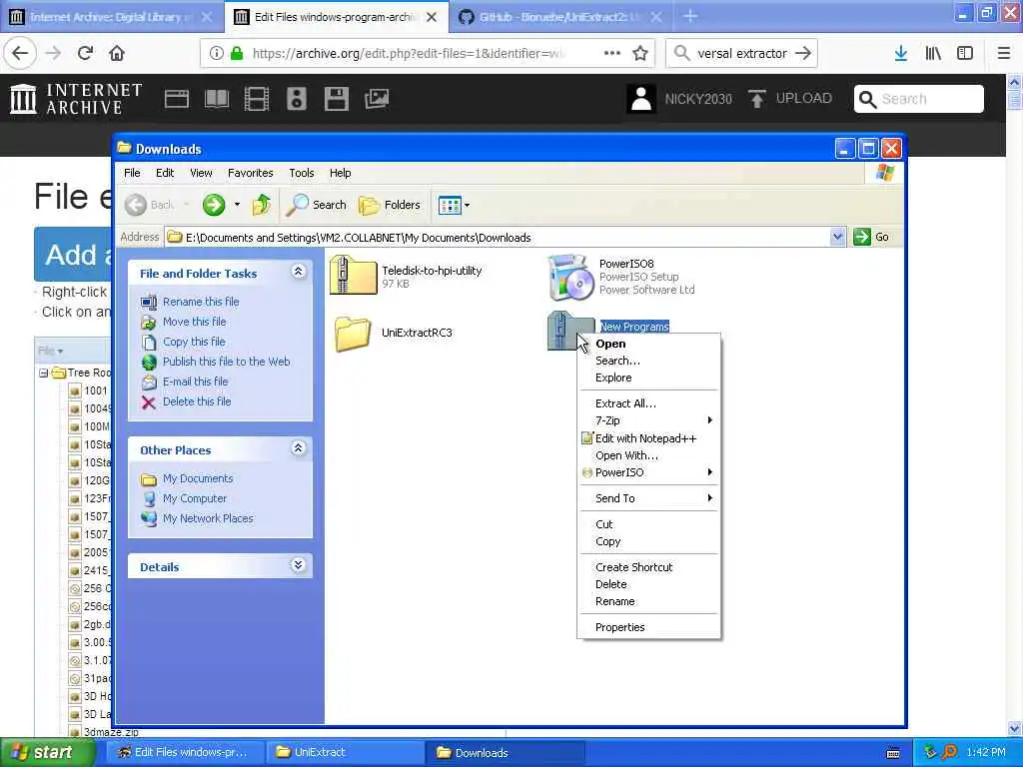Click Firefox back arrow button
The image size is (1023, 767).
click(x=20, y=54)
